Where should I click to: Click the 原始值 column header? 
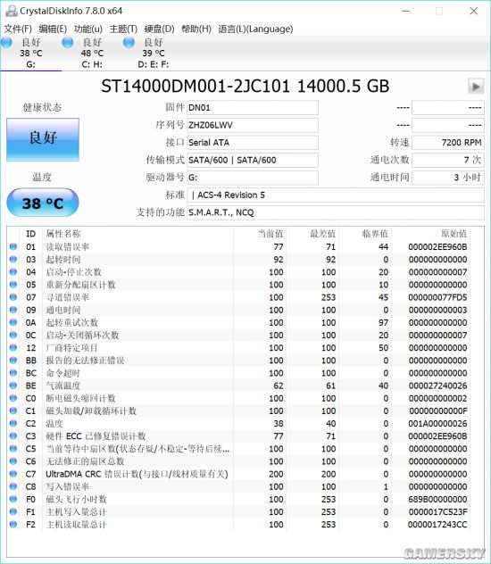(454, 234)
